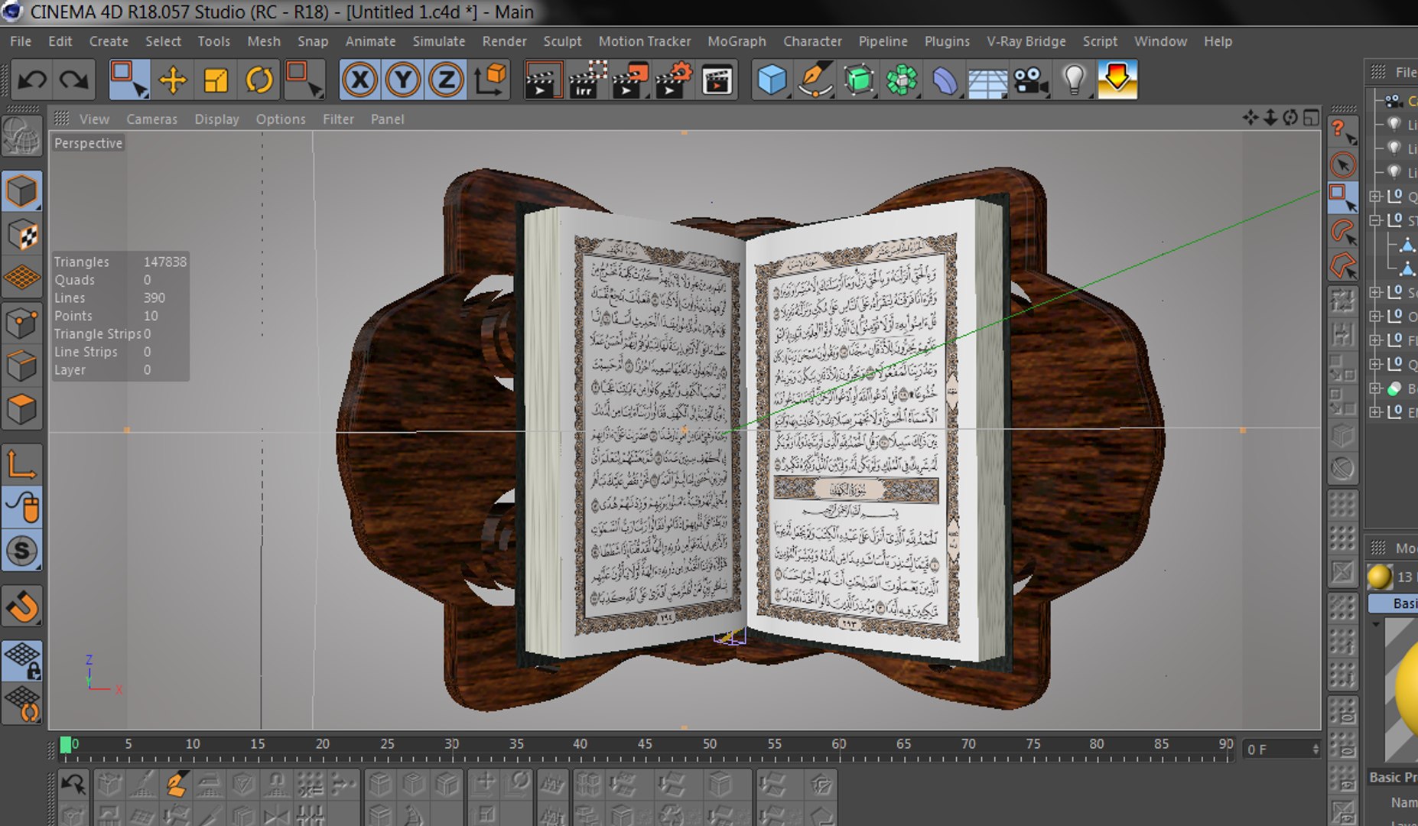Switch to Polygons mode
The height and width of the screenshot is (826, 1418).
22,410
